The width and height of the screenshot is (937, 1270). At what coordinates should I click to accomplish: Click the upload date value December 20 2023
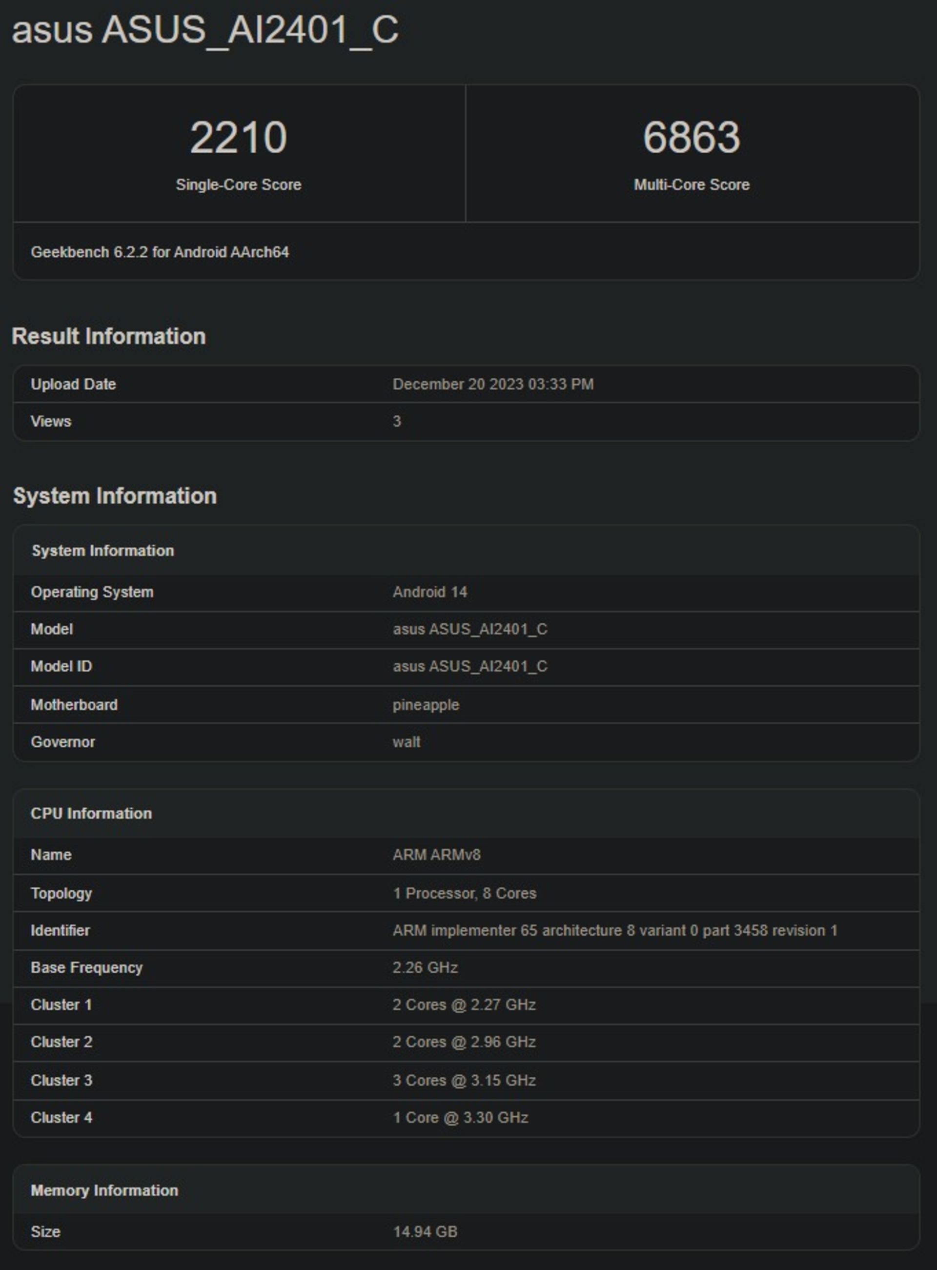click(x=492, y=384)
